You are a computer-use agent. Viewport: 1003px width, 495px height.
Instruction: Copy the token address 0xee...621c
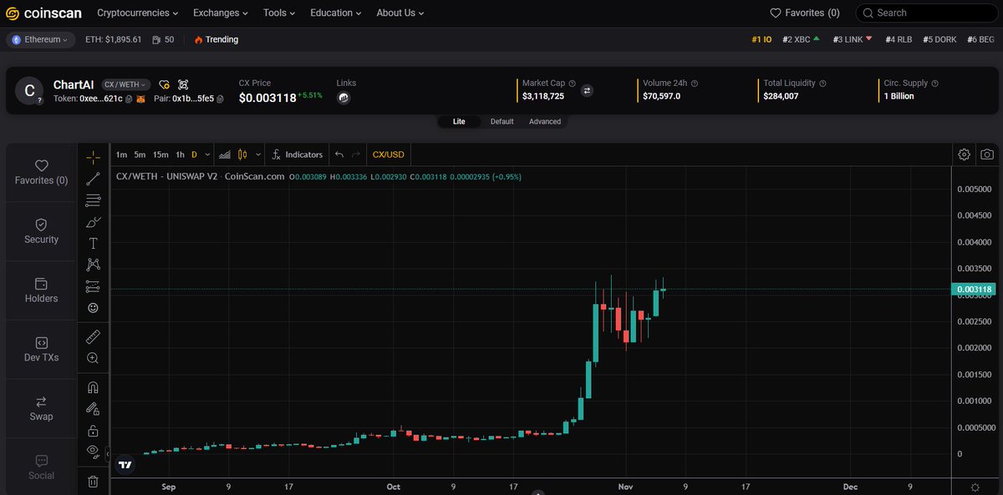(x=129, y=98)
